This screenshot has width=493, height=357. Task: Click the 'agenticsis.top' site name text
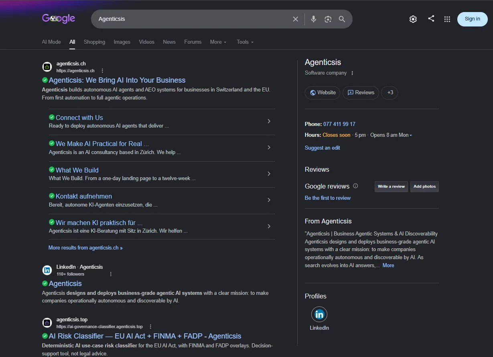point(72,320)
